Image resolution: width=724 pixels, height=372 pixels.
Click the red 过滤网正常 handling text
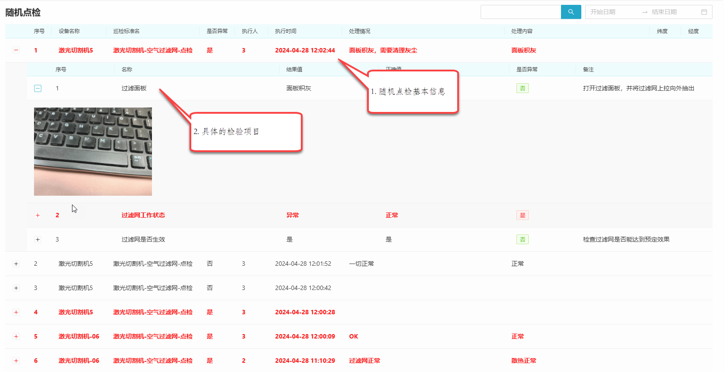click(364, 361)
